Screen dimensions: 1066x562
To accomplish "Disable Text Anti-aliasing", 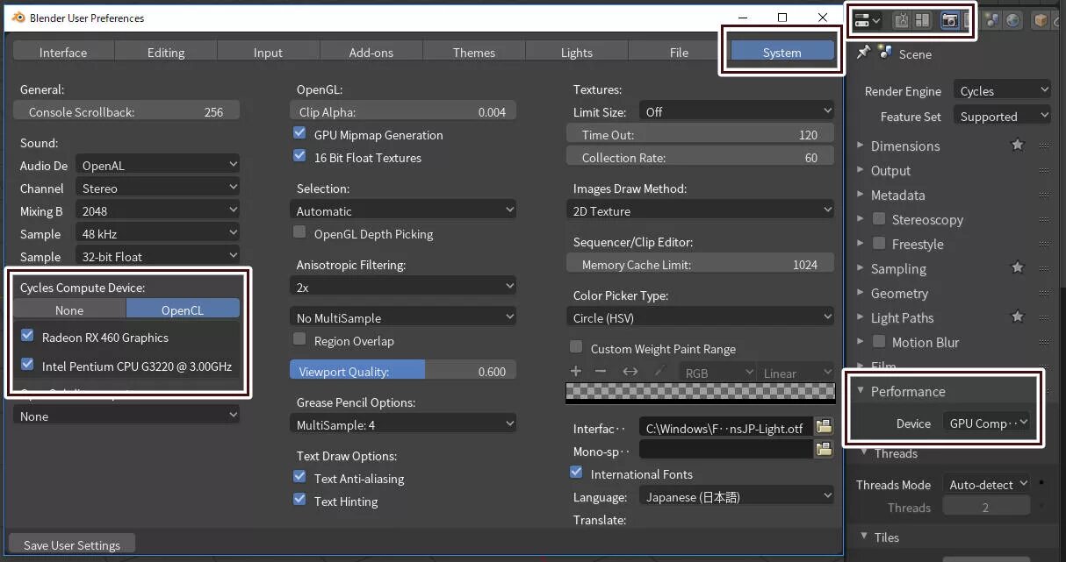I will (299, 478).
